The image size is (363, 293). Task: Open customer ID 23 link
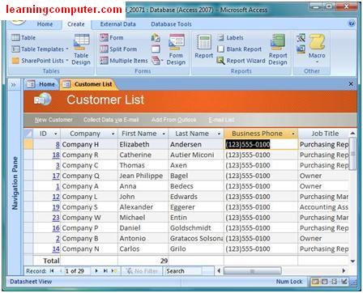click(x=56, y=218)
